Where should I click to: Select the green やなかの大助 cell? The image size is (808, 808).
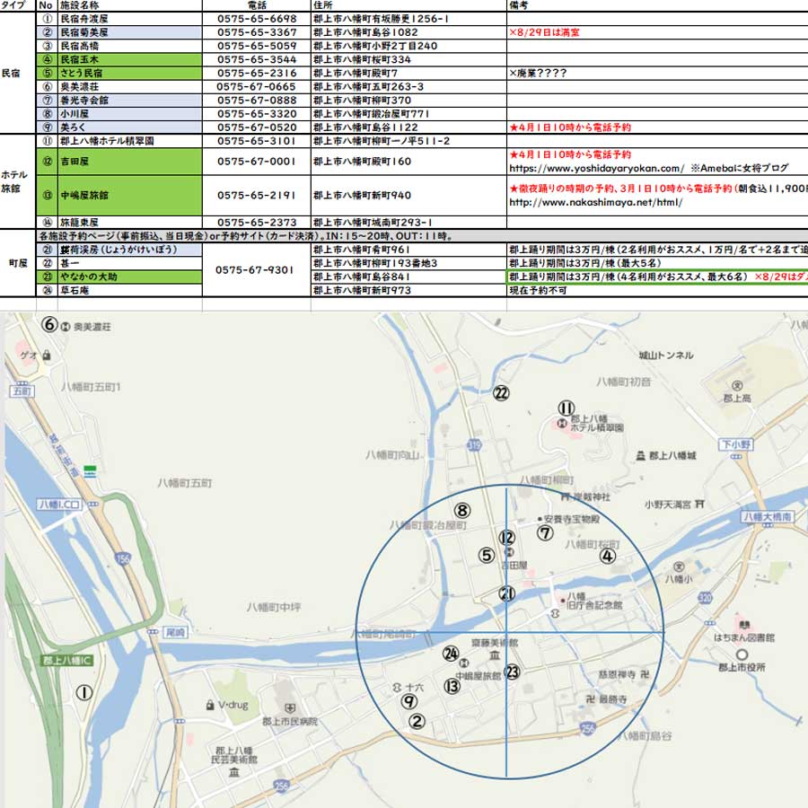tap(130, 277)
